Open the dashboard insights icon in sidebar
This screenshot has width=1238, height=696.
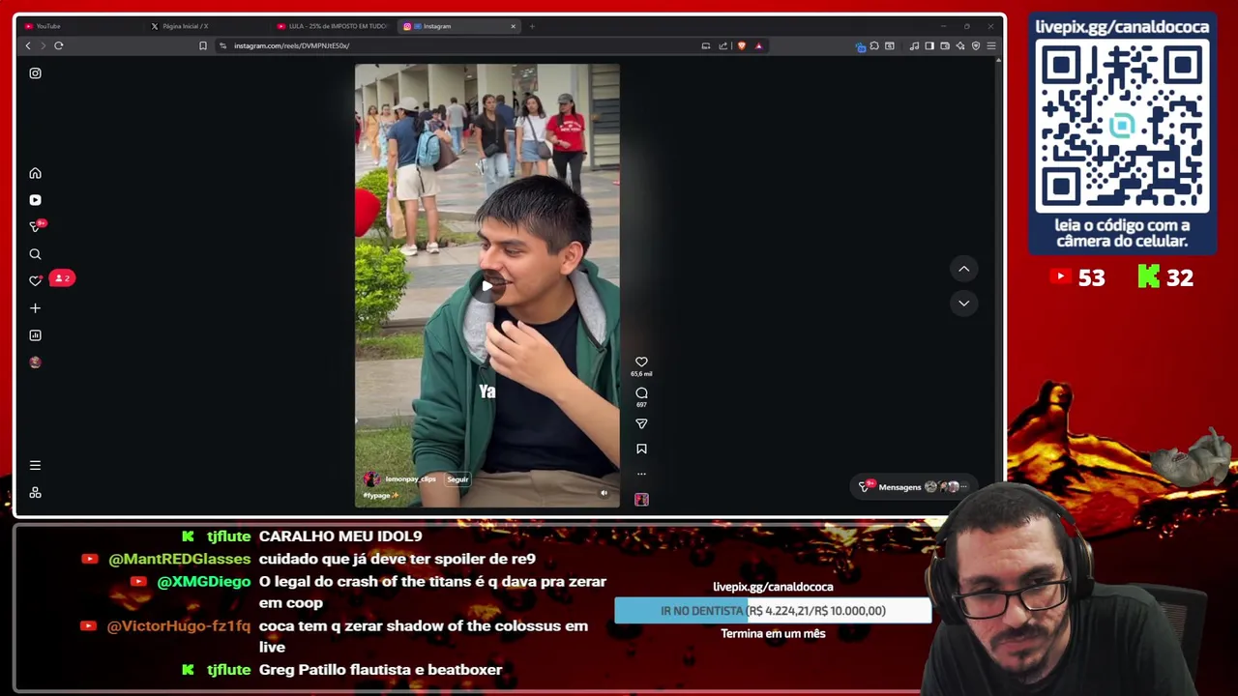[35, 335]
